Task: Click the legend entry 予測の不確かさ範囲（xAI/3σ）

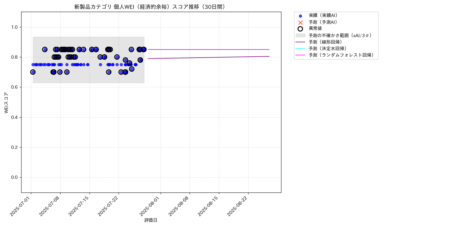Action: 340,36
